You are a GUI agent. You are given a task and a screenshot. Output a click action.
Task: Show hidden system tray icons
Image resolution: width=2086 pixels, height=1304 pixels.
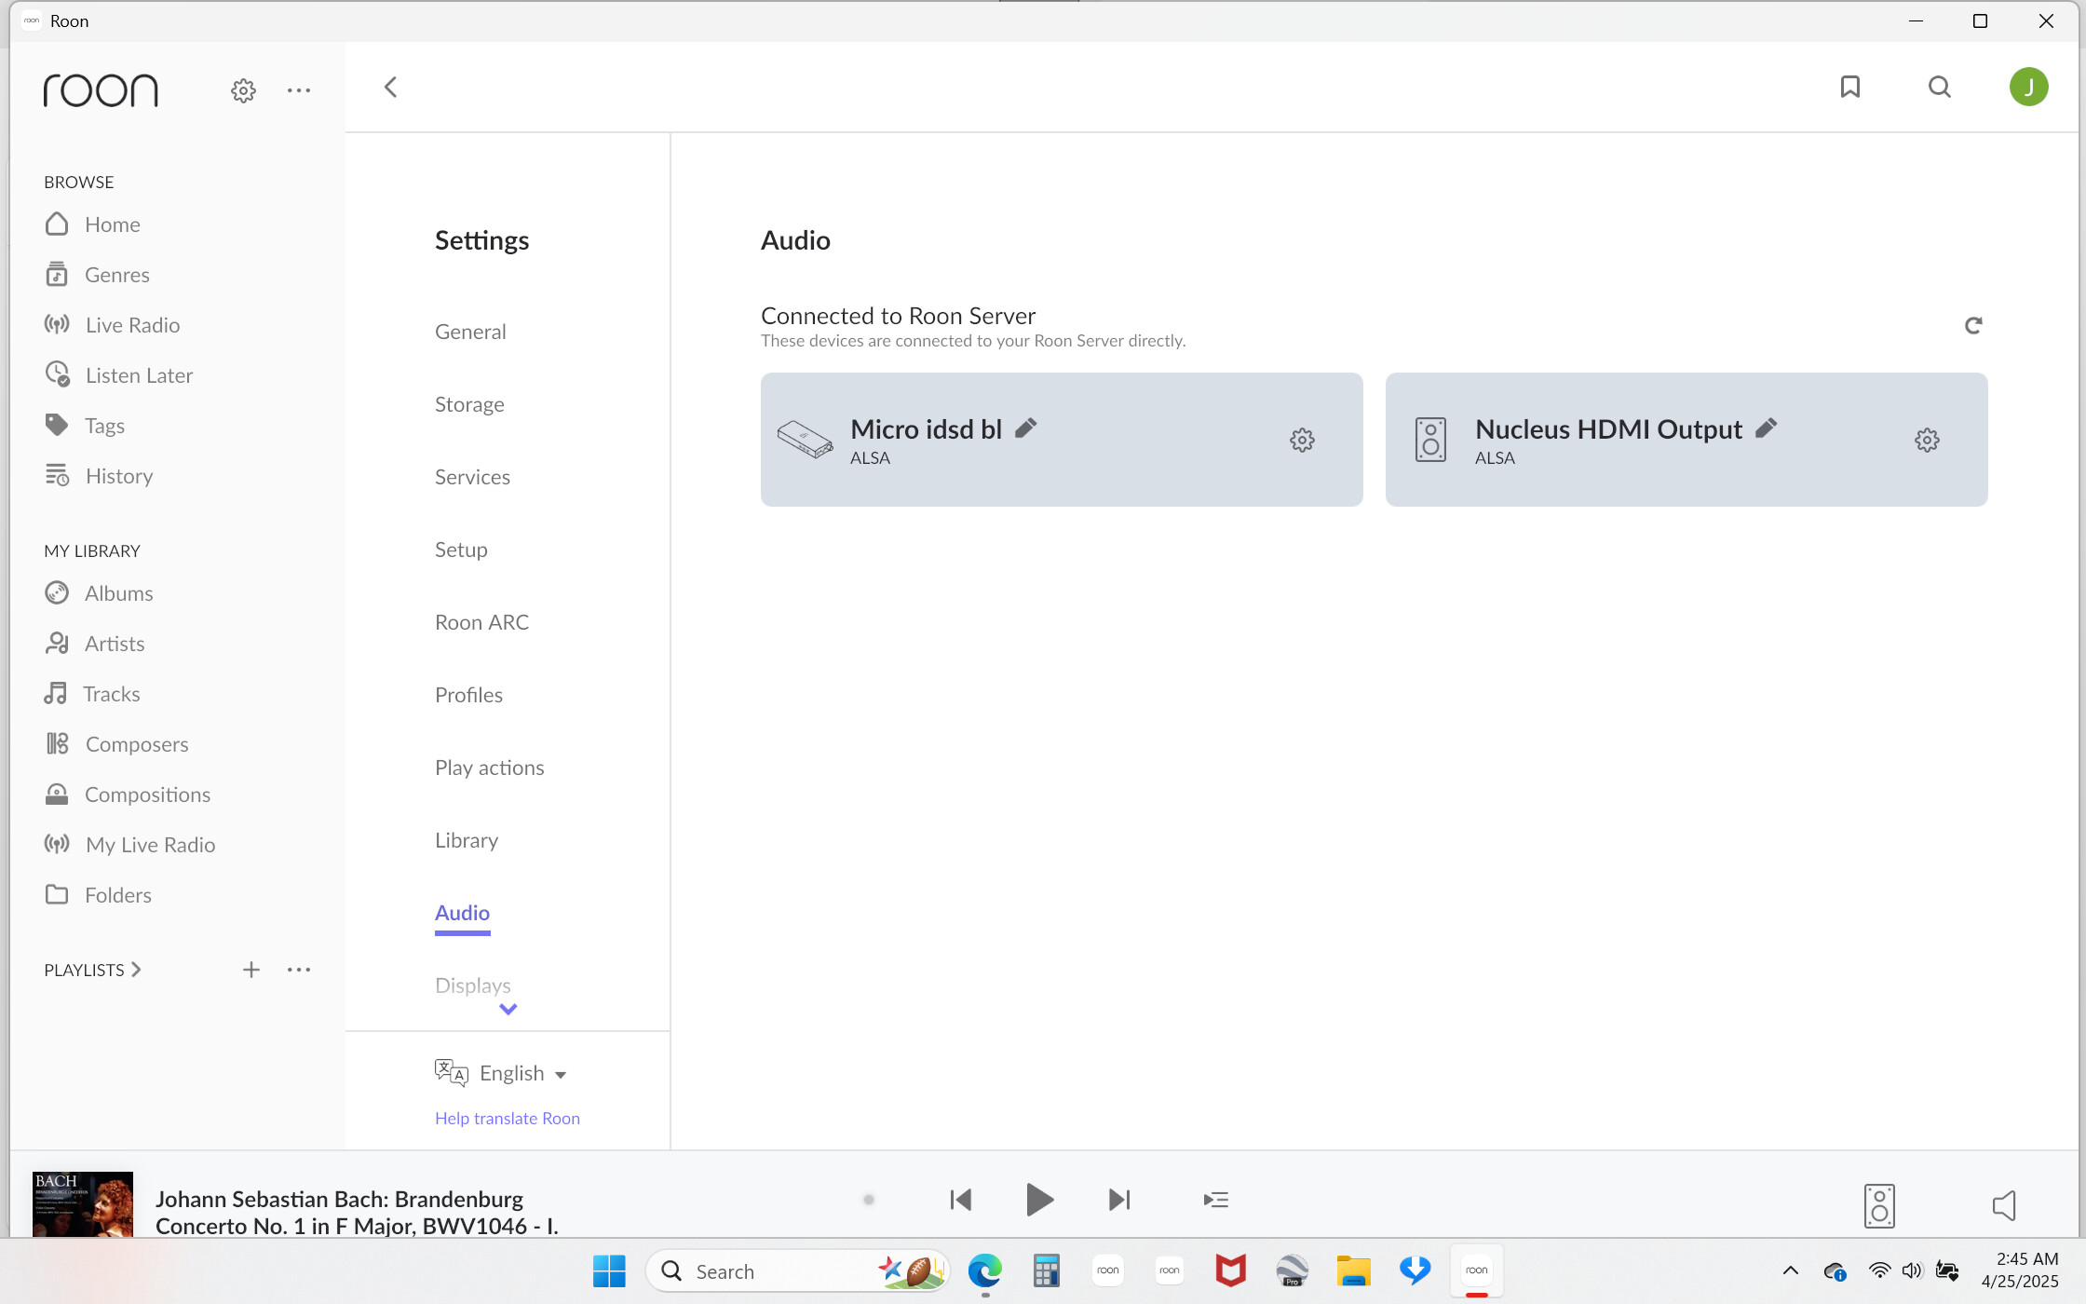(1790, 1270)
